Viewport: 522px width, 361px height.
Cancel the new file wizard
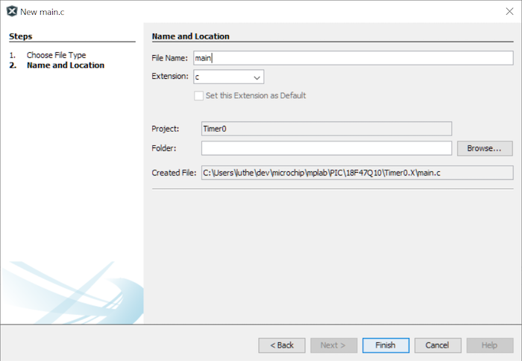[x=438, y=345]
